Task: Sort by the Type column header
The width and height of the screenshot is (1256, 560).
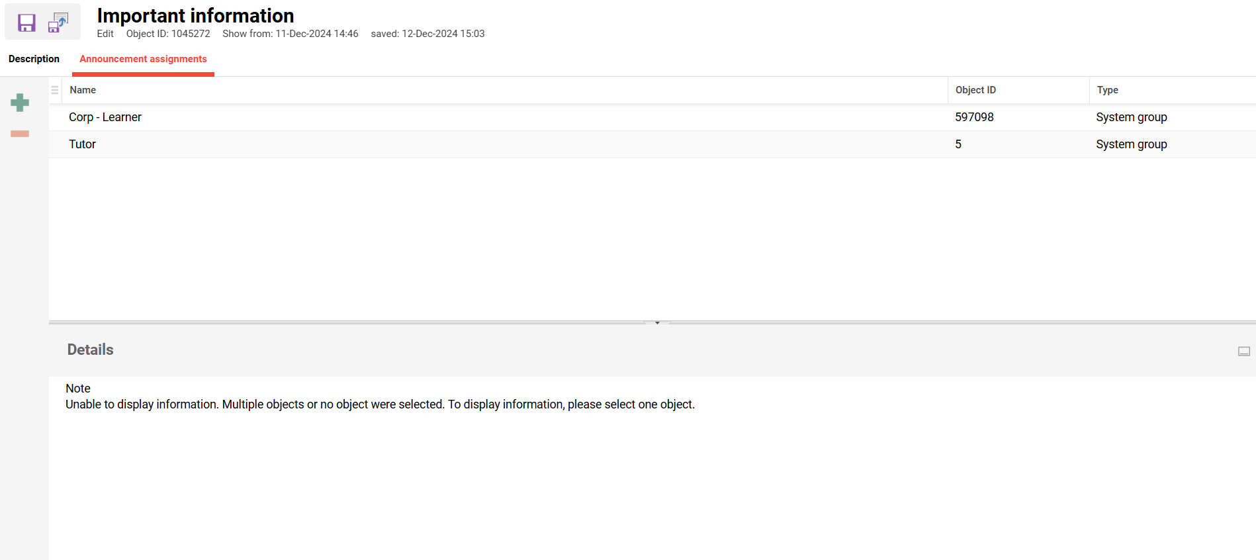Action: (1107, 90)
